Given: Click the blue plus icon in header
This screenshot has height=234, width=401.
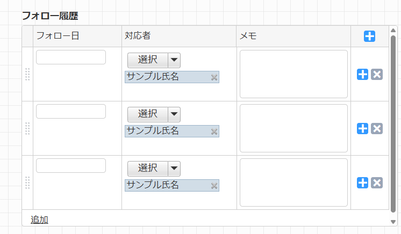Looking at the screenshot, I should click(369, 36).
